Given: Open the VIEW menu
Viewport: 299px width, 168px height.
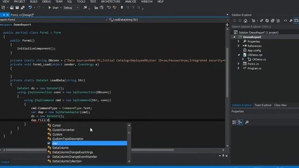Looking at the screenshot, I should [6, 1].
